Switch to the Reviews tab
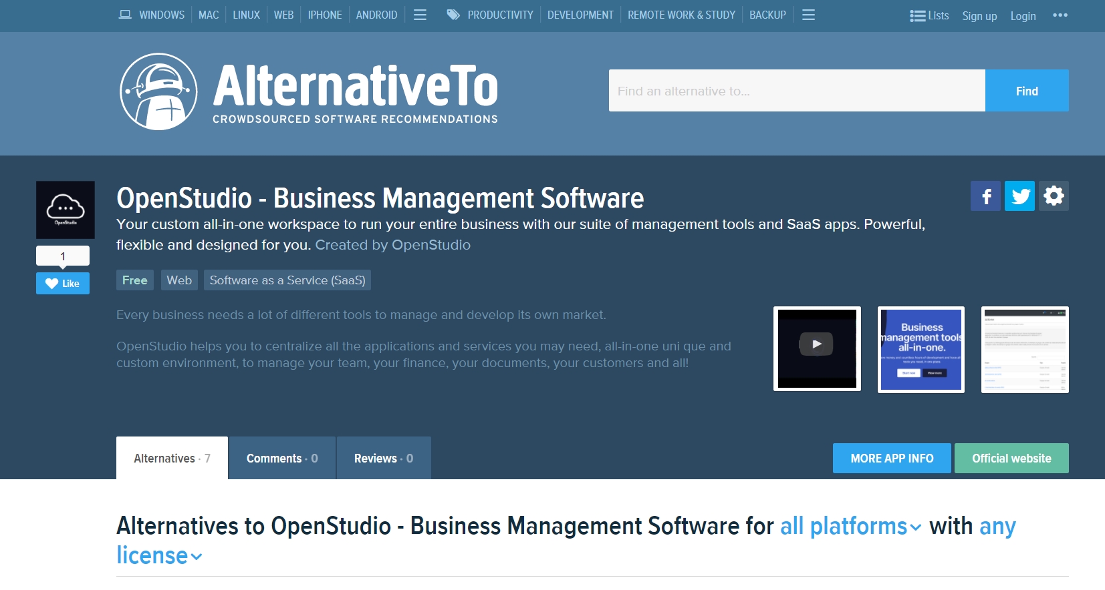 click(x=384, y=459)
